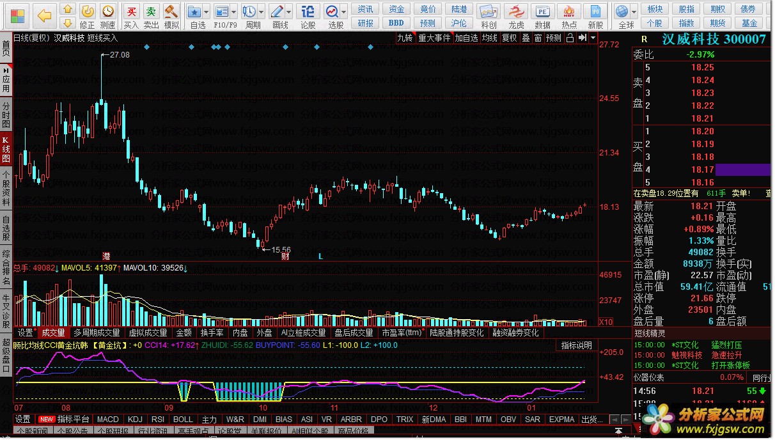This screenshot has height=440, width=775.
Task: Select the 画线 drawing pencil icon
Action: [x=276, y=11]
